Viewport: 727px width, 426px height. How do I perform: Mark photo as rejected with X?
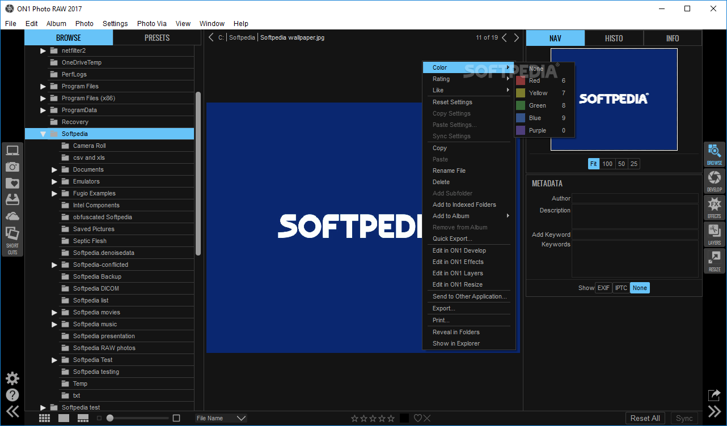(x=427, y=418)
